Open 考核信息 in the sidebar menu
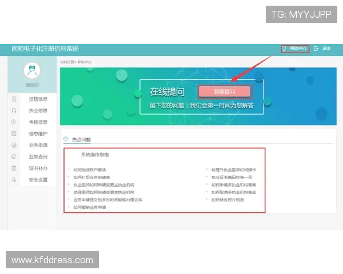This screenshot has height=274, width=343. pos(38,122)
